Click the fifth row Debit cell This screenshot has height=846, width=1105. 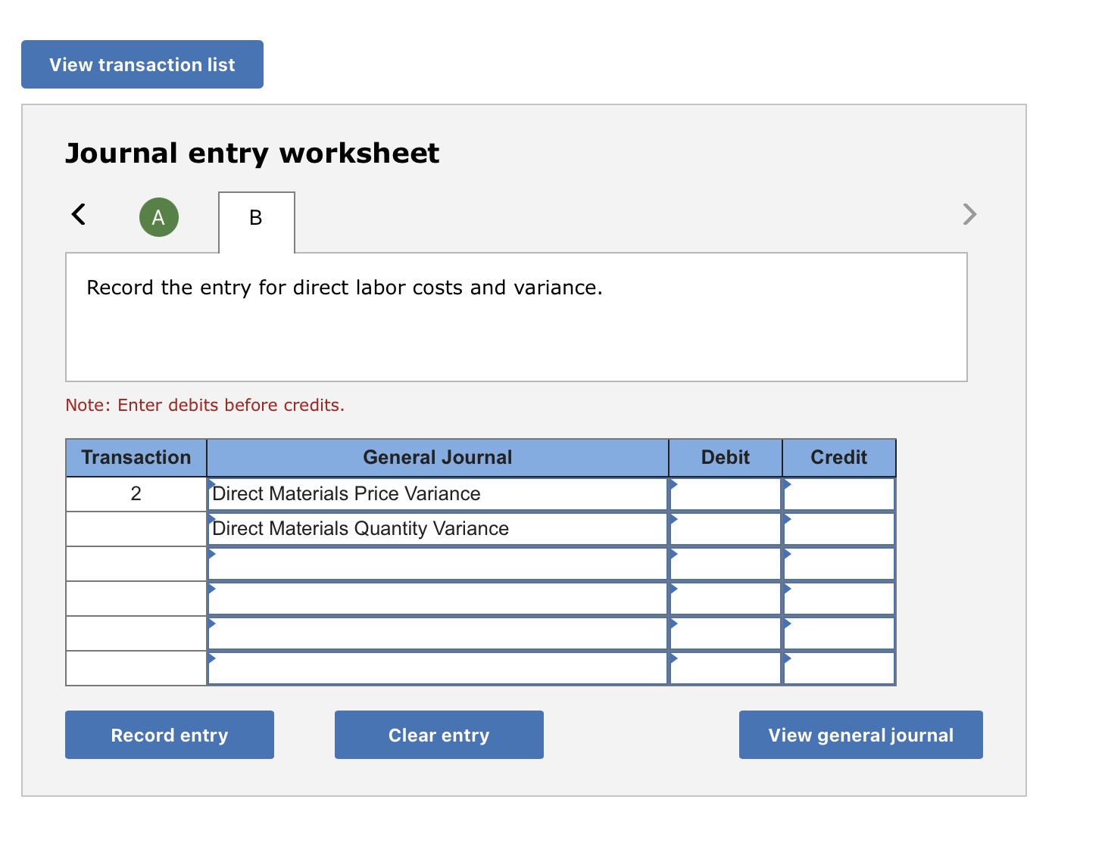[726, 633]
